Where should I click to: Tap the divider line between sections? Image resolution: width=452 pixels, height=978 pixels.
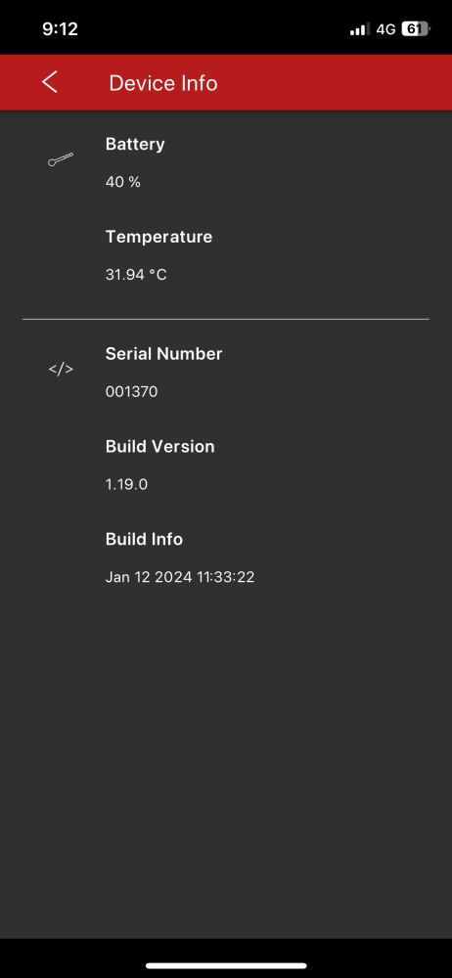(x=226, y=320)
